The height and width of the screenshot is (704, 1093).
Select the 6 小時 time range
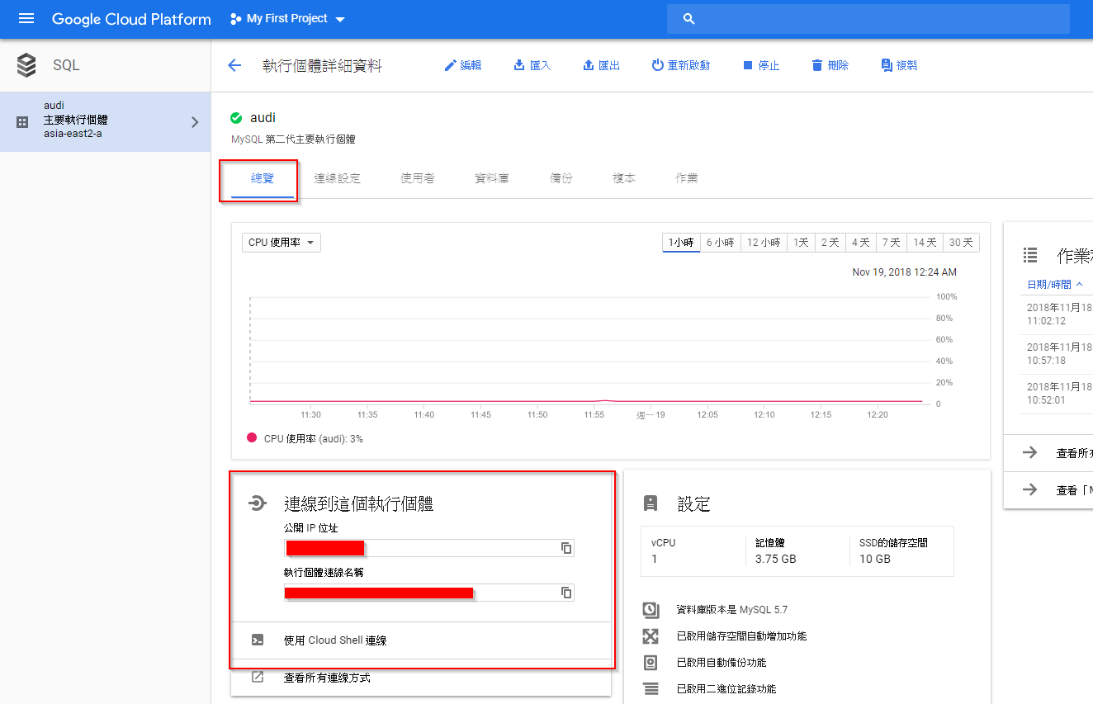[720, 243]
